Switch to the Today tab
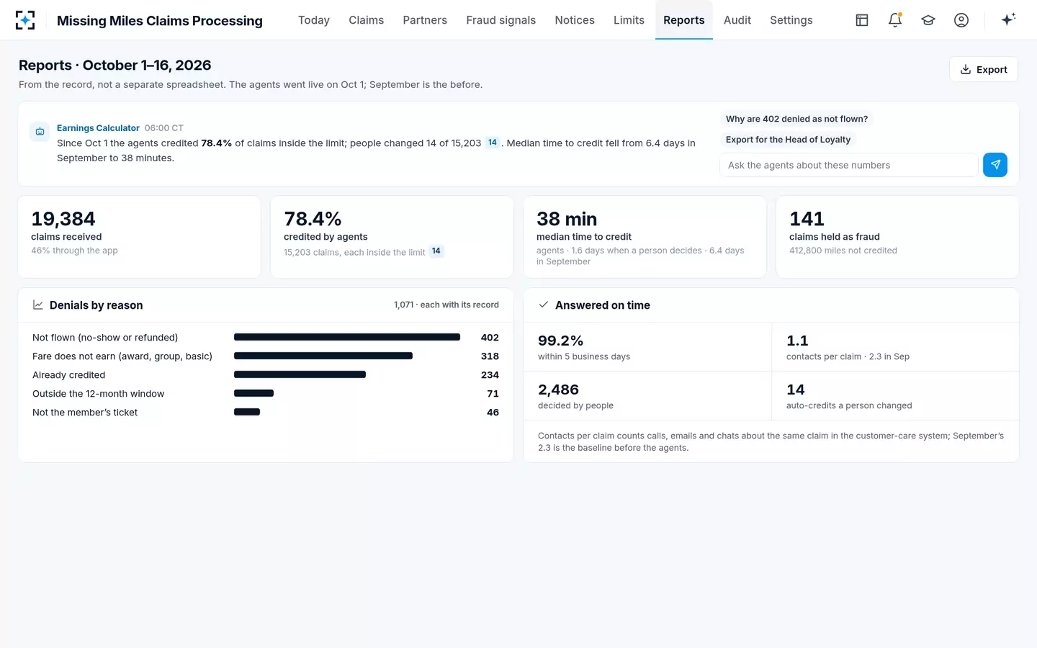 pos(314,20)
